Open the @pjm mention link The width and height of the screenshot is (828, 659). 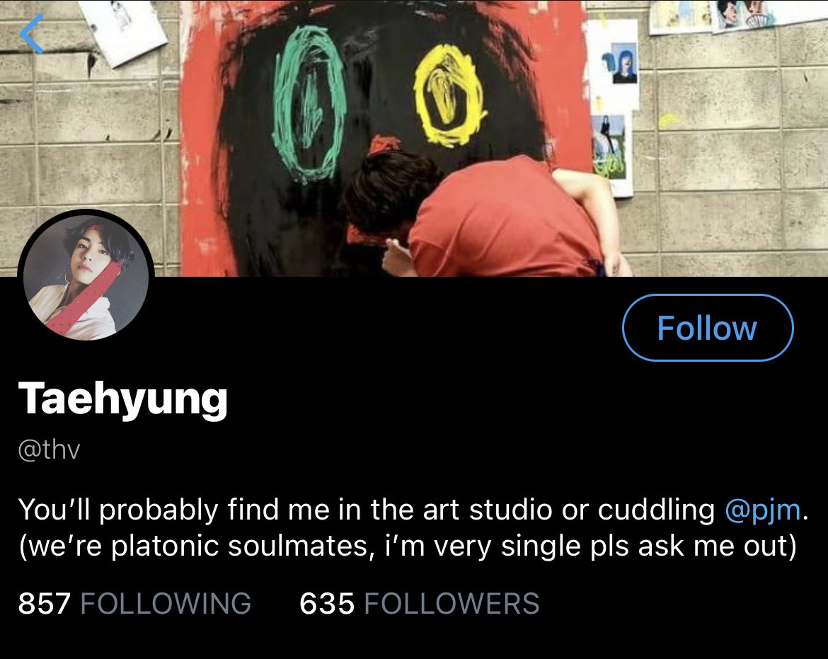(762, 510)
